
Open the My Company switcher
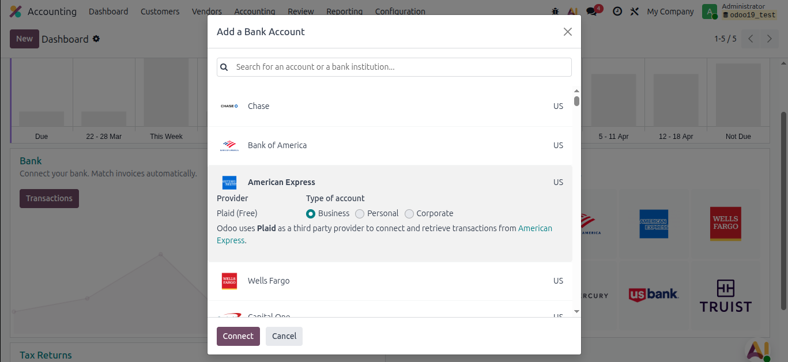click(670, 12)
